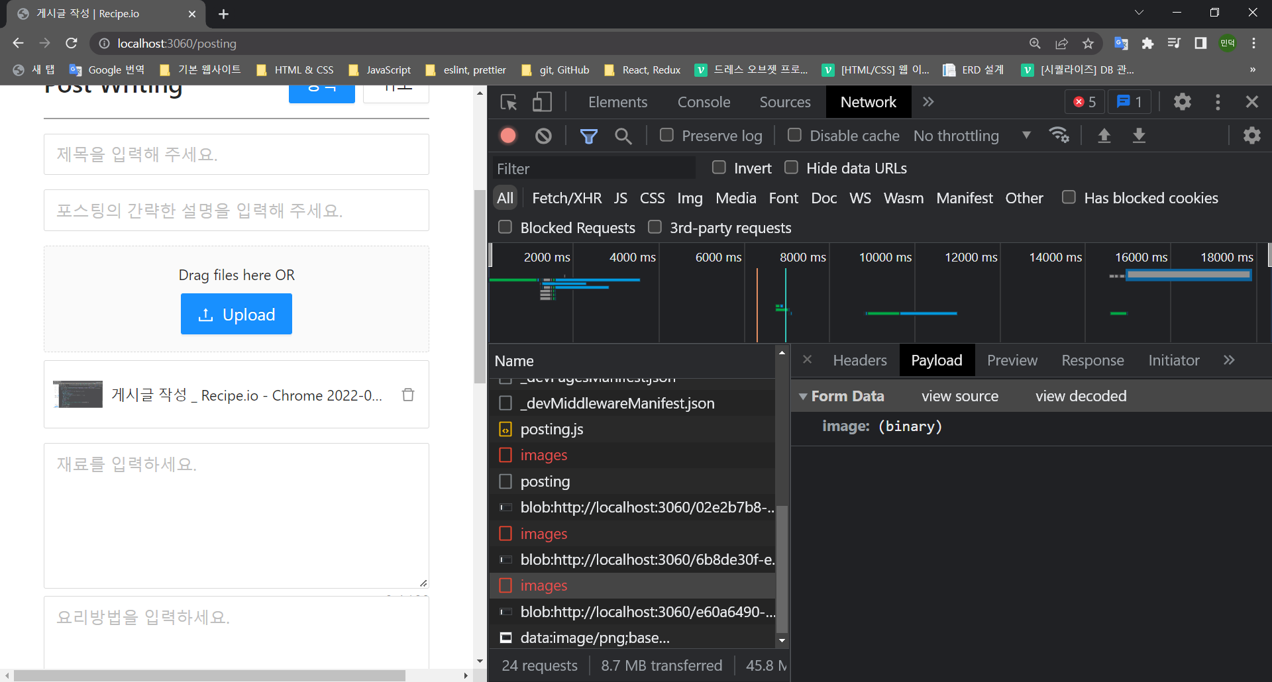Open the browser side panel icon

[1200, 43]
